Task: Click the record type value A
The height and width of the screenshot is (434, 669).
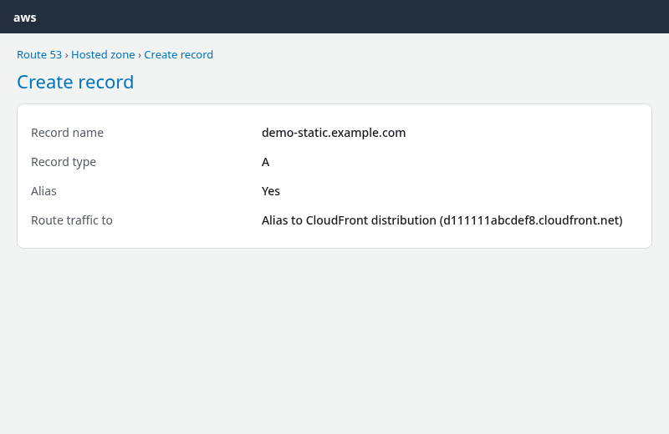Action: coord(265,162)
